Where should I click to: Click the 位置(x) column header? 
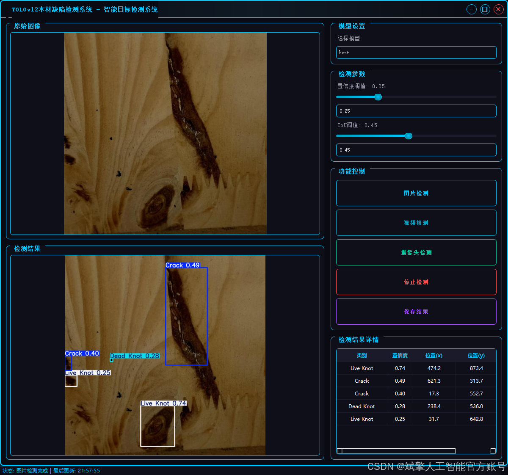point(434,356)
